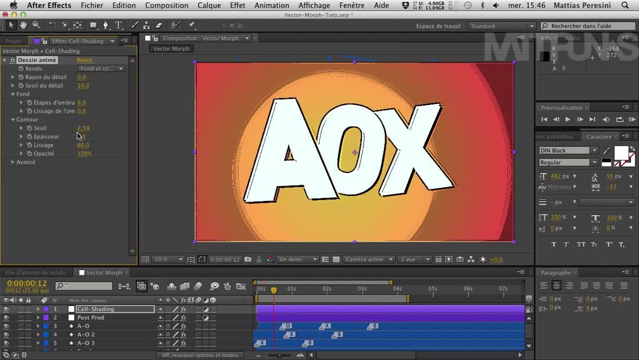Select the Pen tool
Viewport: 639px width, 360px height.
click(106, 26)
